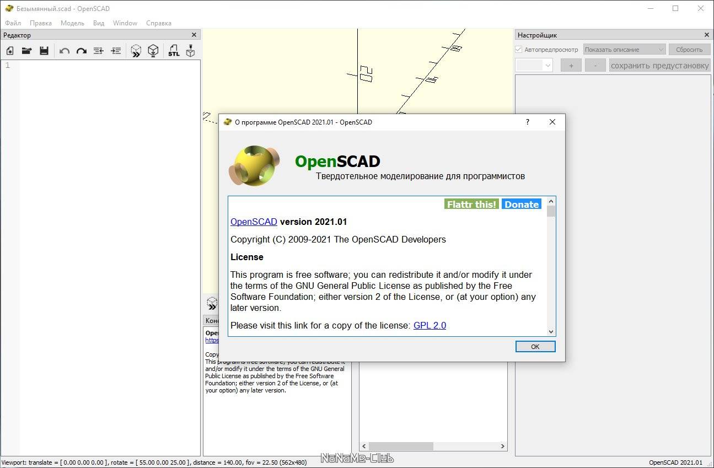
Task: Open the GPL 2.0 license link
Action: (x=430, y=325)
